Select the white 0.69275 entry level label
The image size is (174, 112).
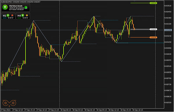click(153, 29)
